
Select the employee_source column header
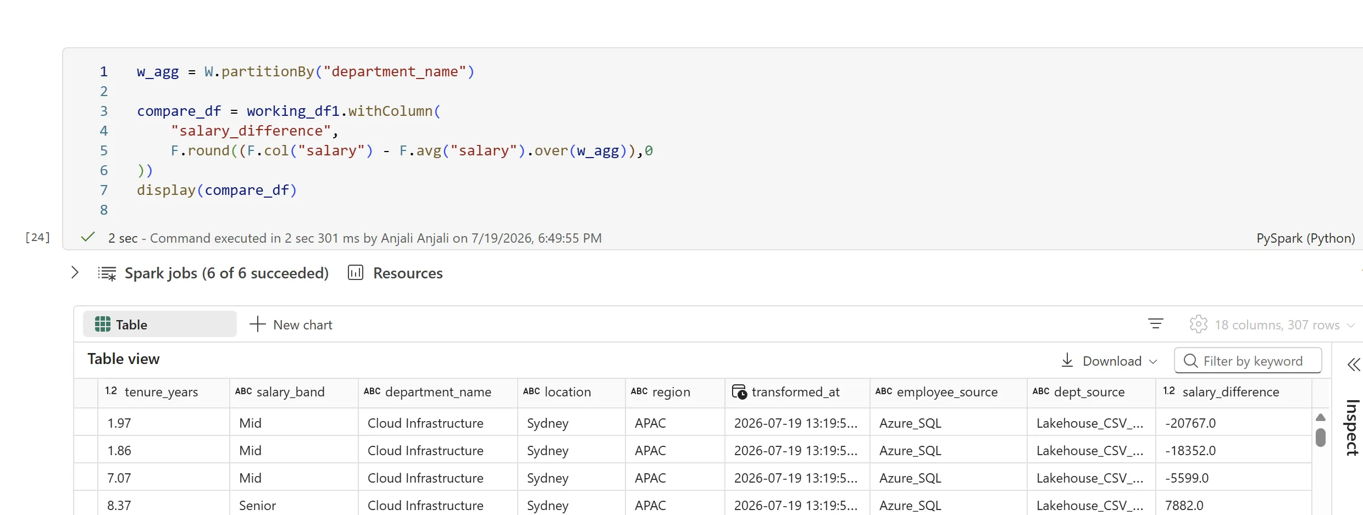pyautogui.click(x=949, y=392)
